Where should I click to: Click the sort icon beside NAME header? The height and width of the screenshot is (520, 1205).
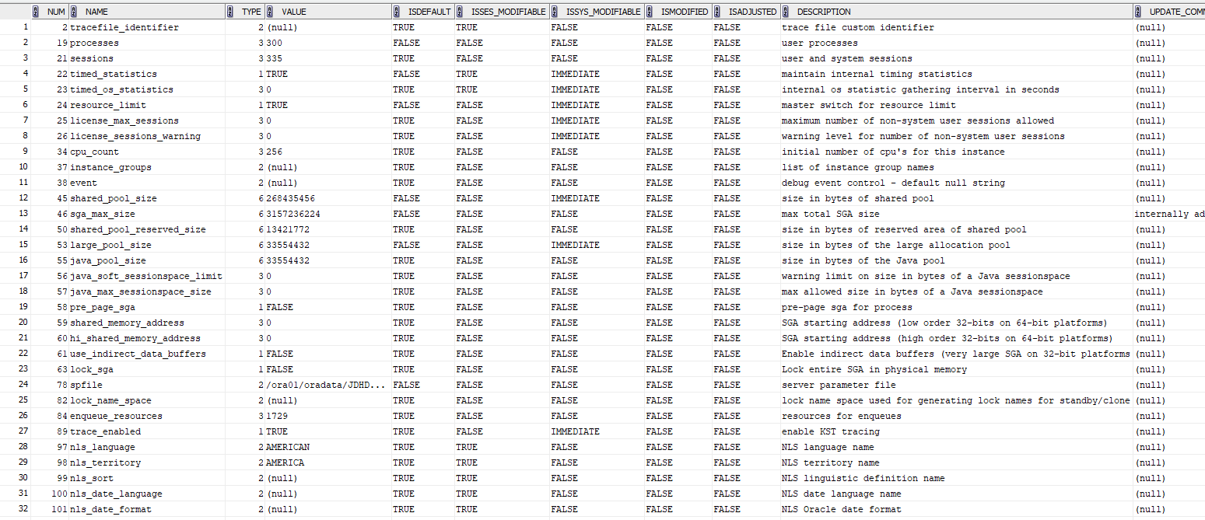tap(74, 12)
